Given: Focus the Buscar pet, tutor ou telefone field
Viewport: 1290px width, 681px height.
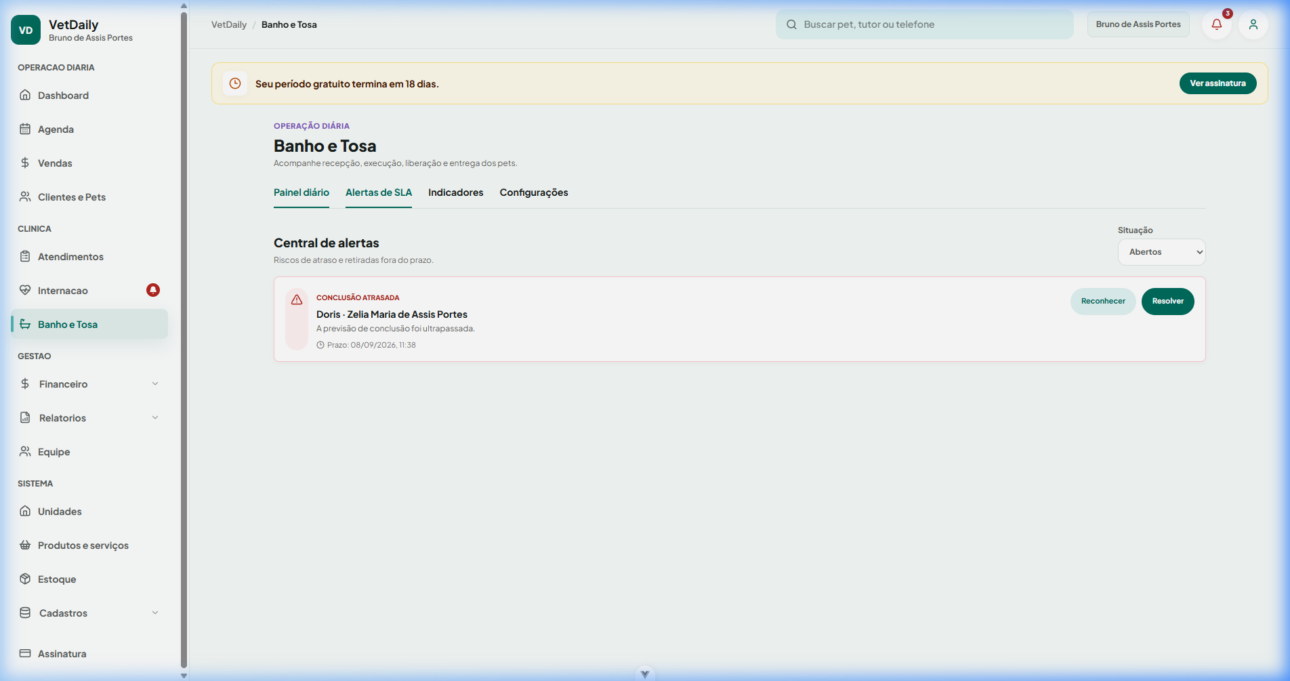Looking at the screenshot, I should [925, 24].
